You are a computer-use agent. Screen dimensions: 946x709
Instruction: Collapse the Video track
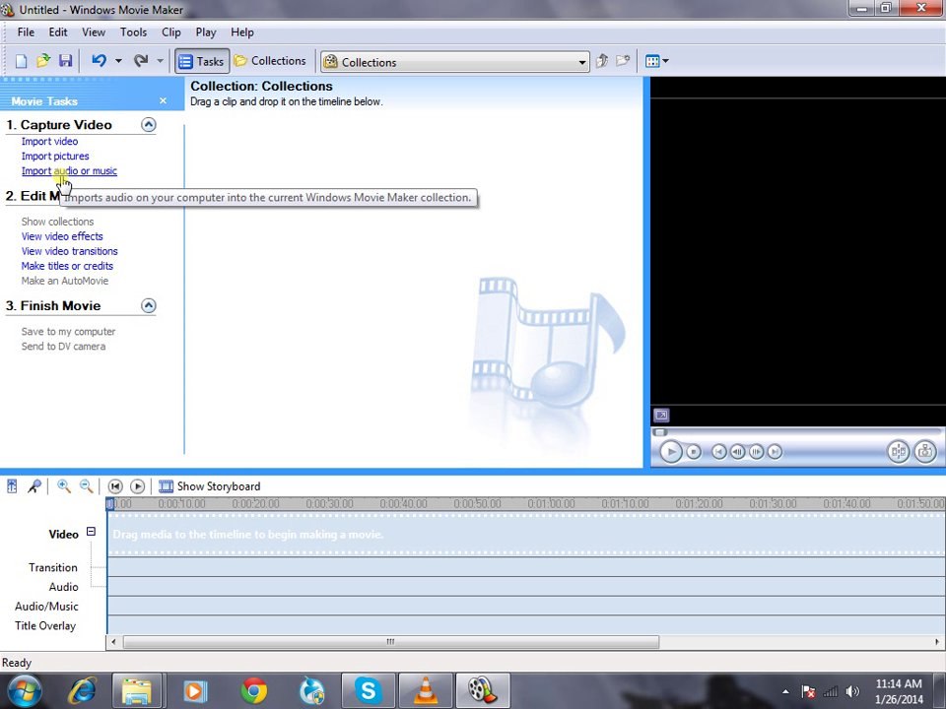coord(91,532)
